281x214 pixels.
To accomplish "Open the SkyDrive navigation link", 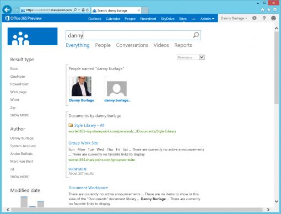I will [167, 19].
